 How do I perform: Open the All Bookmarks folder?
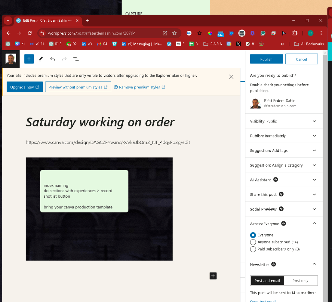(x=309, y=44)
